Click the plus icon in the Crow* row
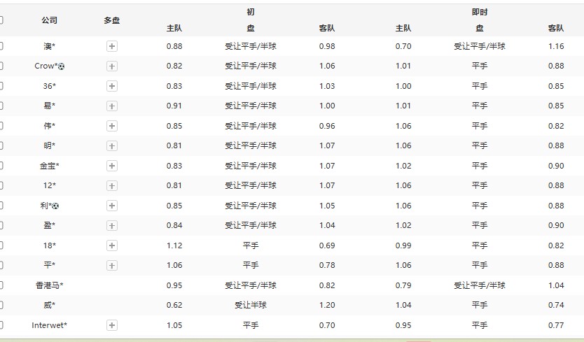584x342 pixels. (112, 66)
